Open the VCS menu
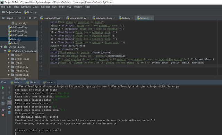The image size is (222, 135). 69,7
